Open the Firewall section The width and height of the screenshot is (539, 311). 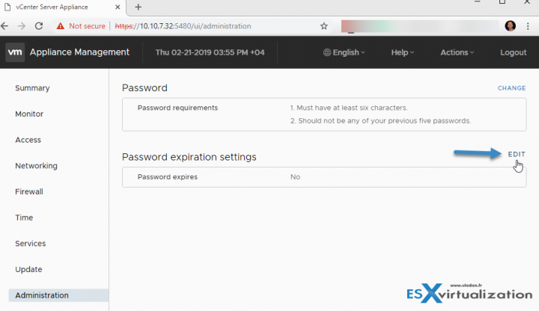click(29, 191)
